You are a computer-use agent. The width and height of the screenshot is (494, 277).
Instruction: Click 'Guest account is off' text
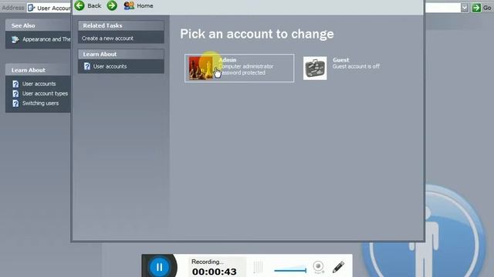(356, 66)
